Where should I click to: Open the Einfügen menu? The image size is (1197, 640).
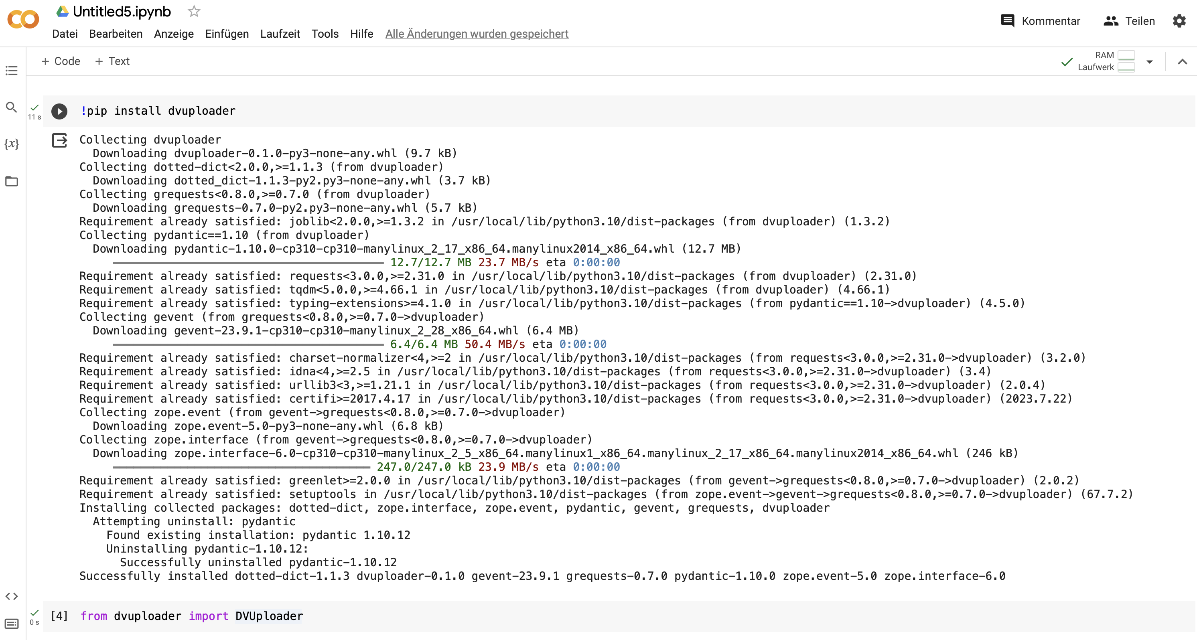(x=227, y=34)
